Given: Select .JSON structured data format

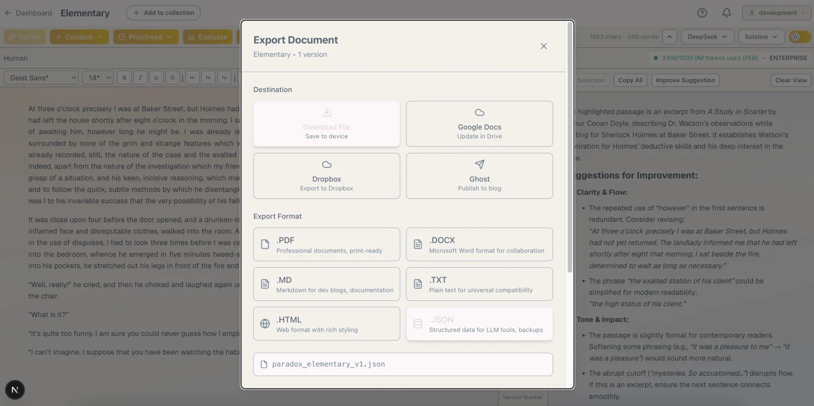Looking at the screenshot, I should pyautogui.click(x=479, y=324).
